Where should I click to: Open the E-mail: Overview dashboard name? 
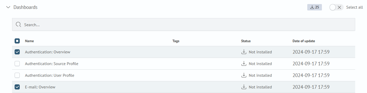40,87
